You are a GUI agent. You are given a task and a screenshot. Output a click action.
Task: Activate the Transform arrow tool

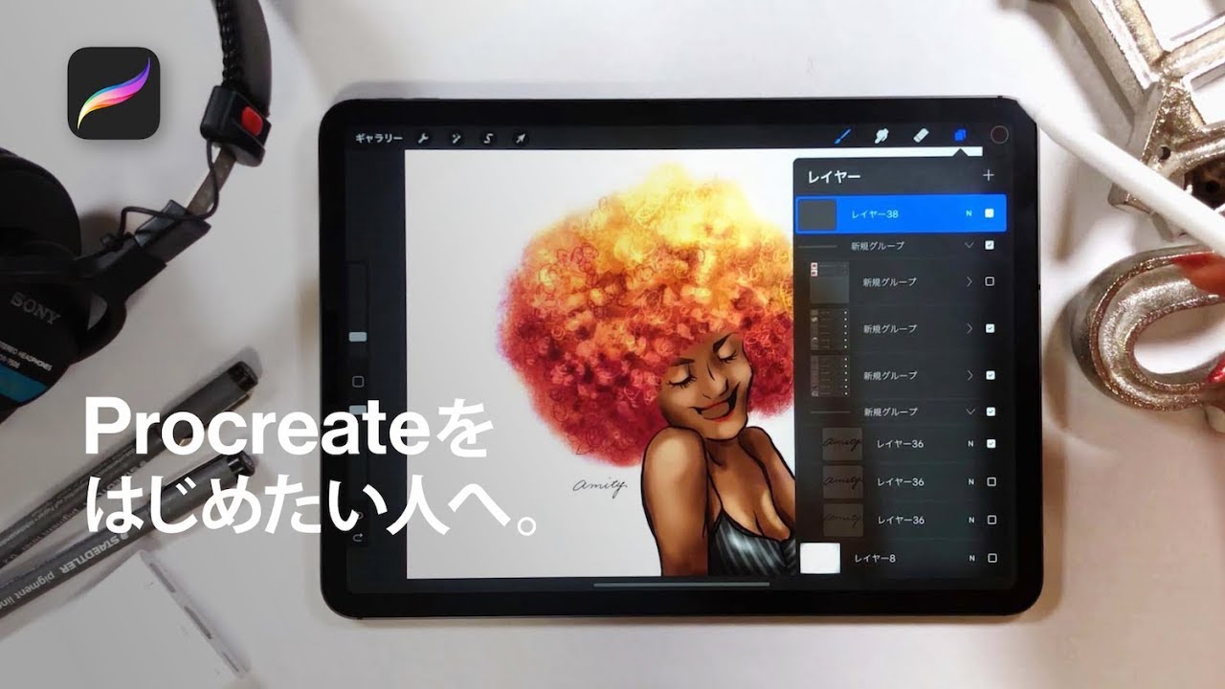pos(520,138)
